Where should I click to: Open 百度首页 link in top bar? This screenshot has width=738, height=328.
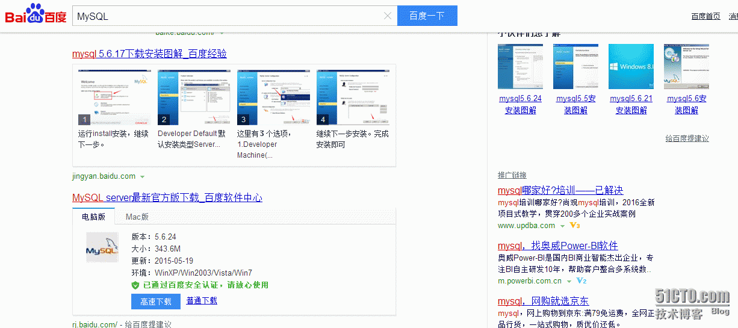click(x=706, y=16)
